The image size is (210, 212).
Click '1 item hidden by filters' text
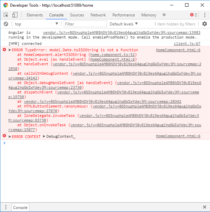tap(175, 24)
